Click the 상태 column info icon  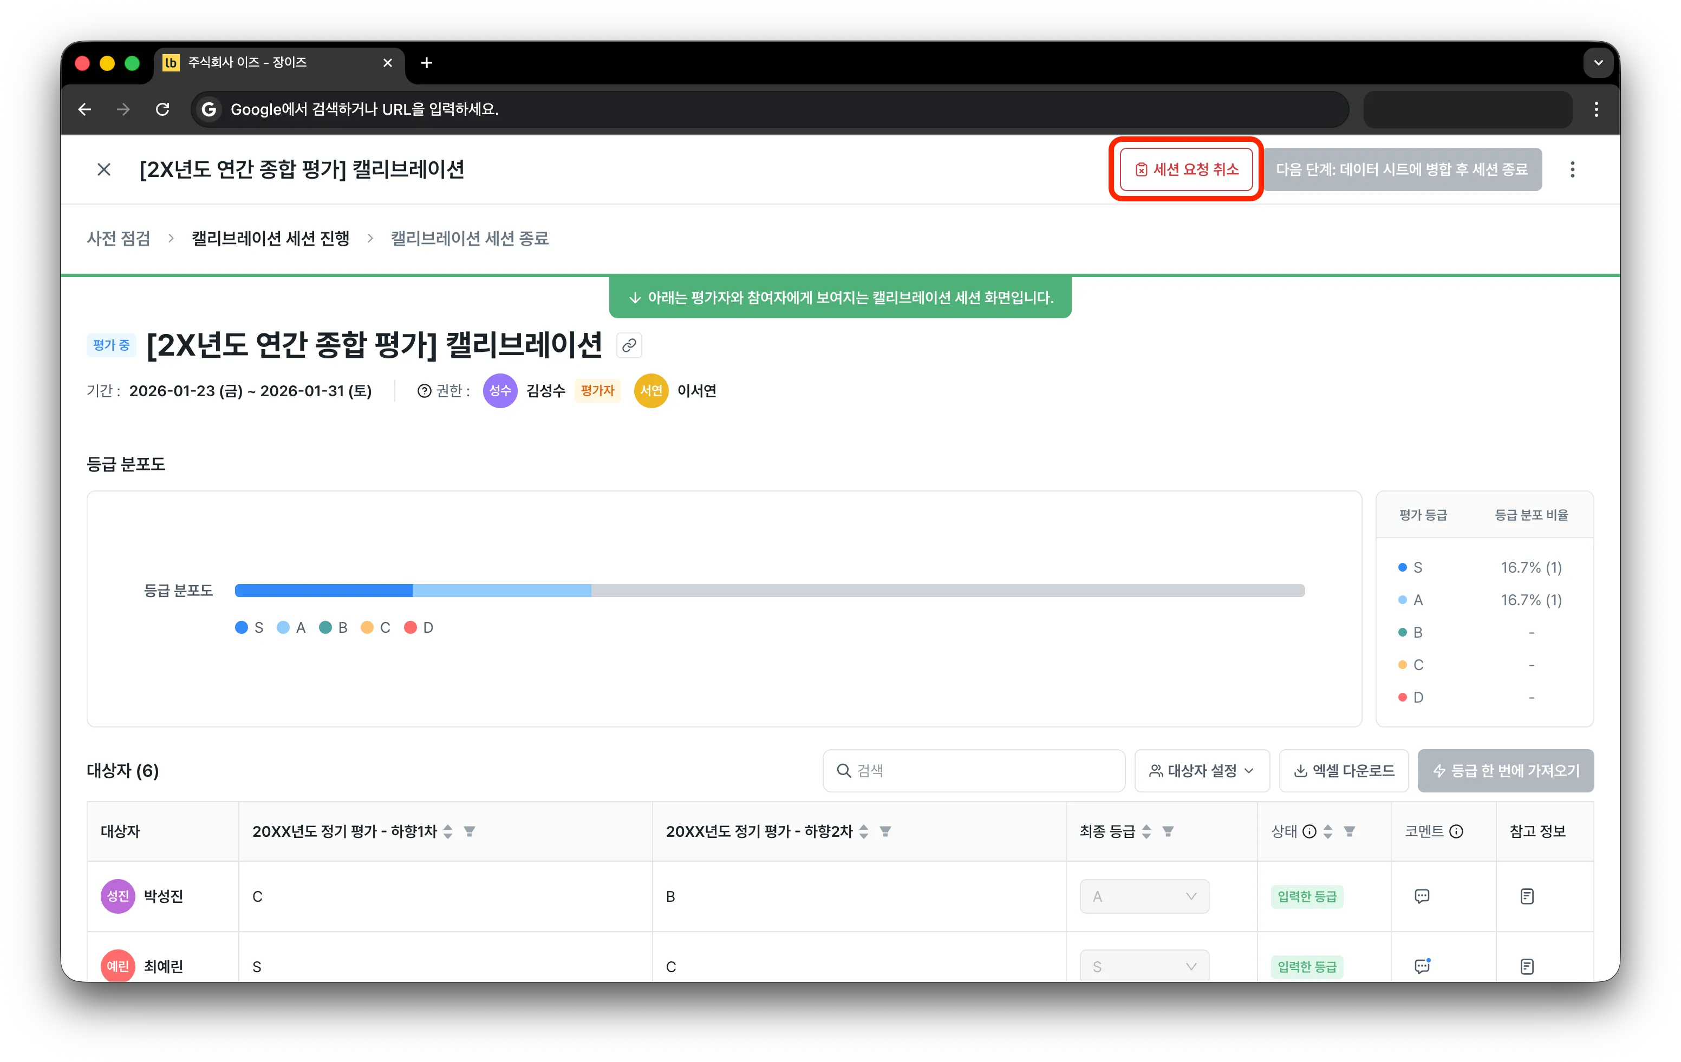pos(1309,831)
